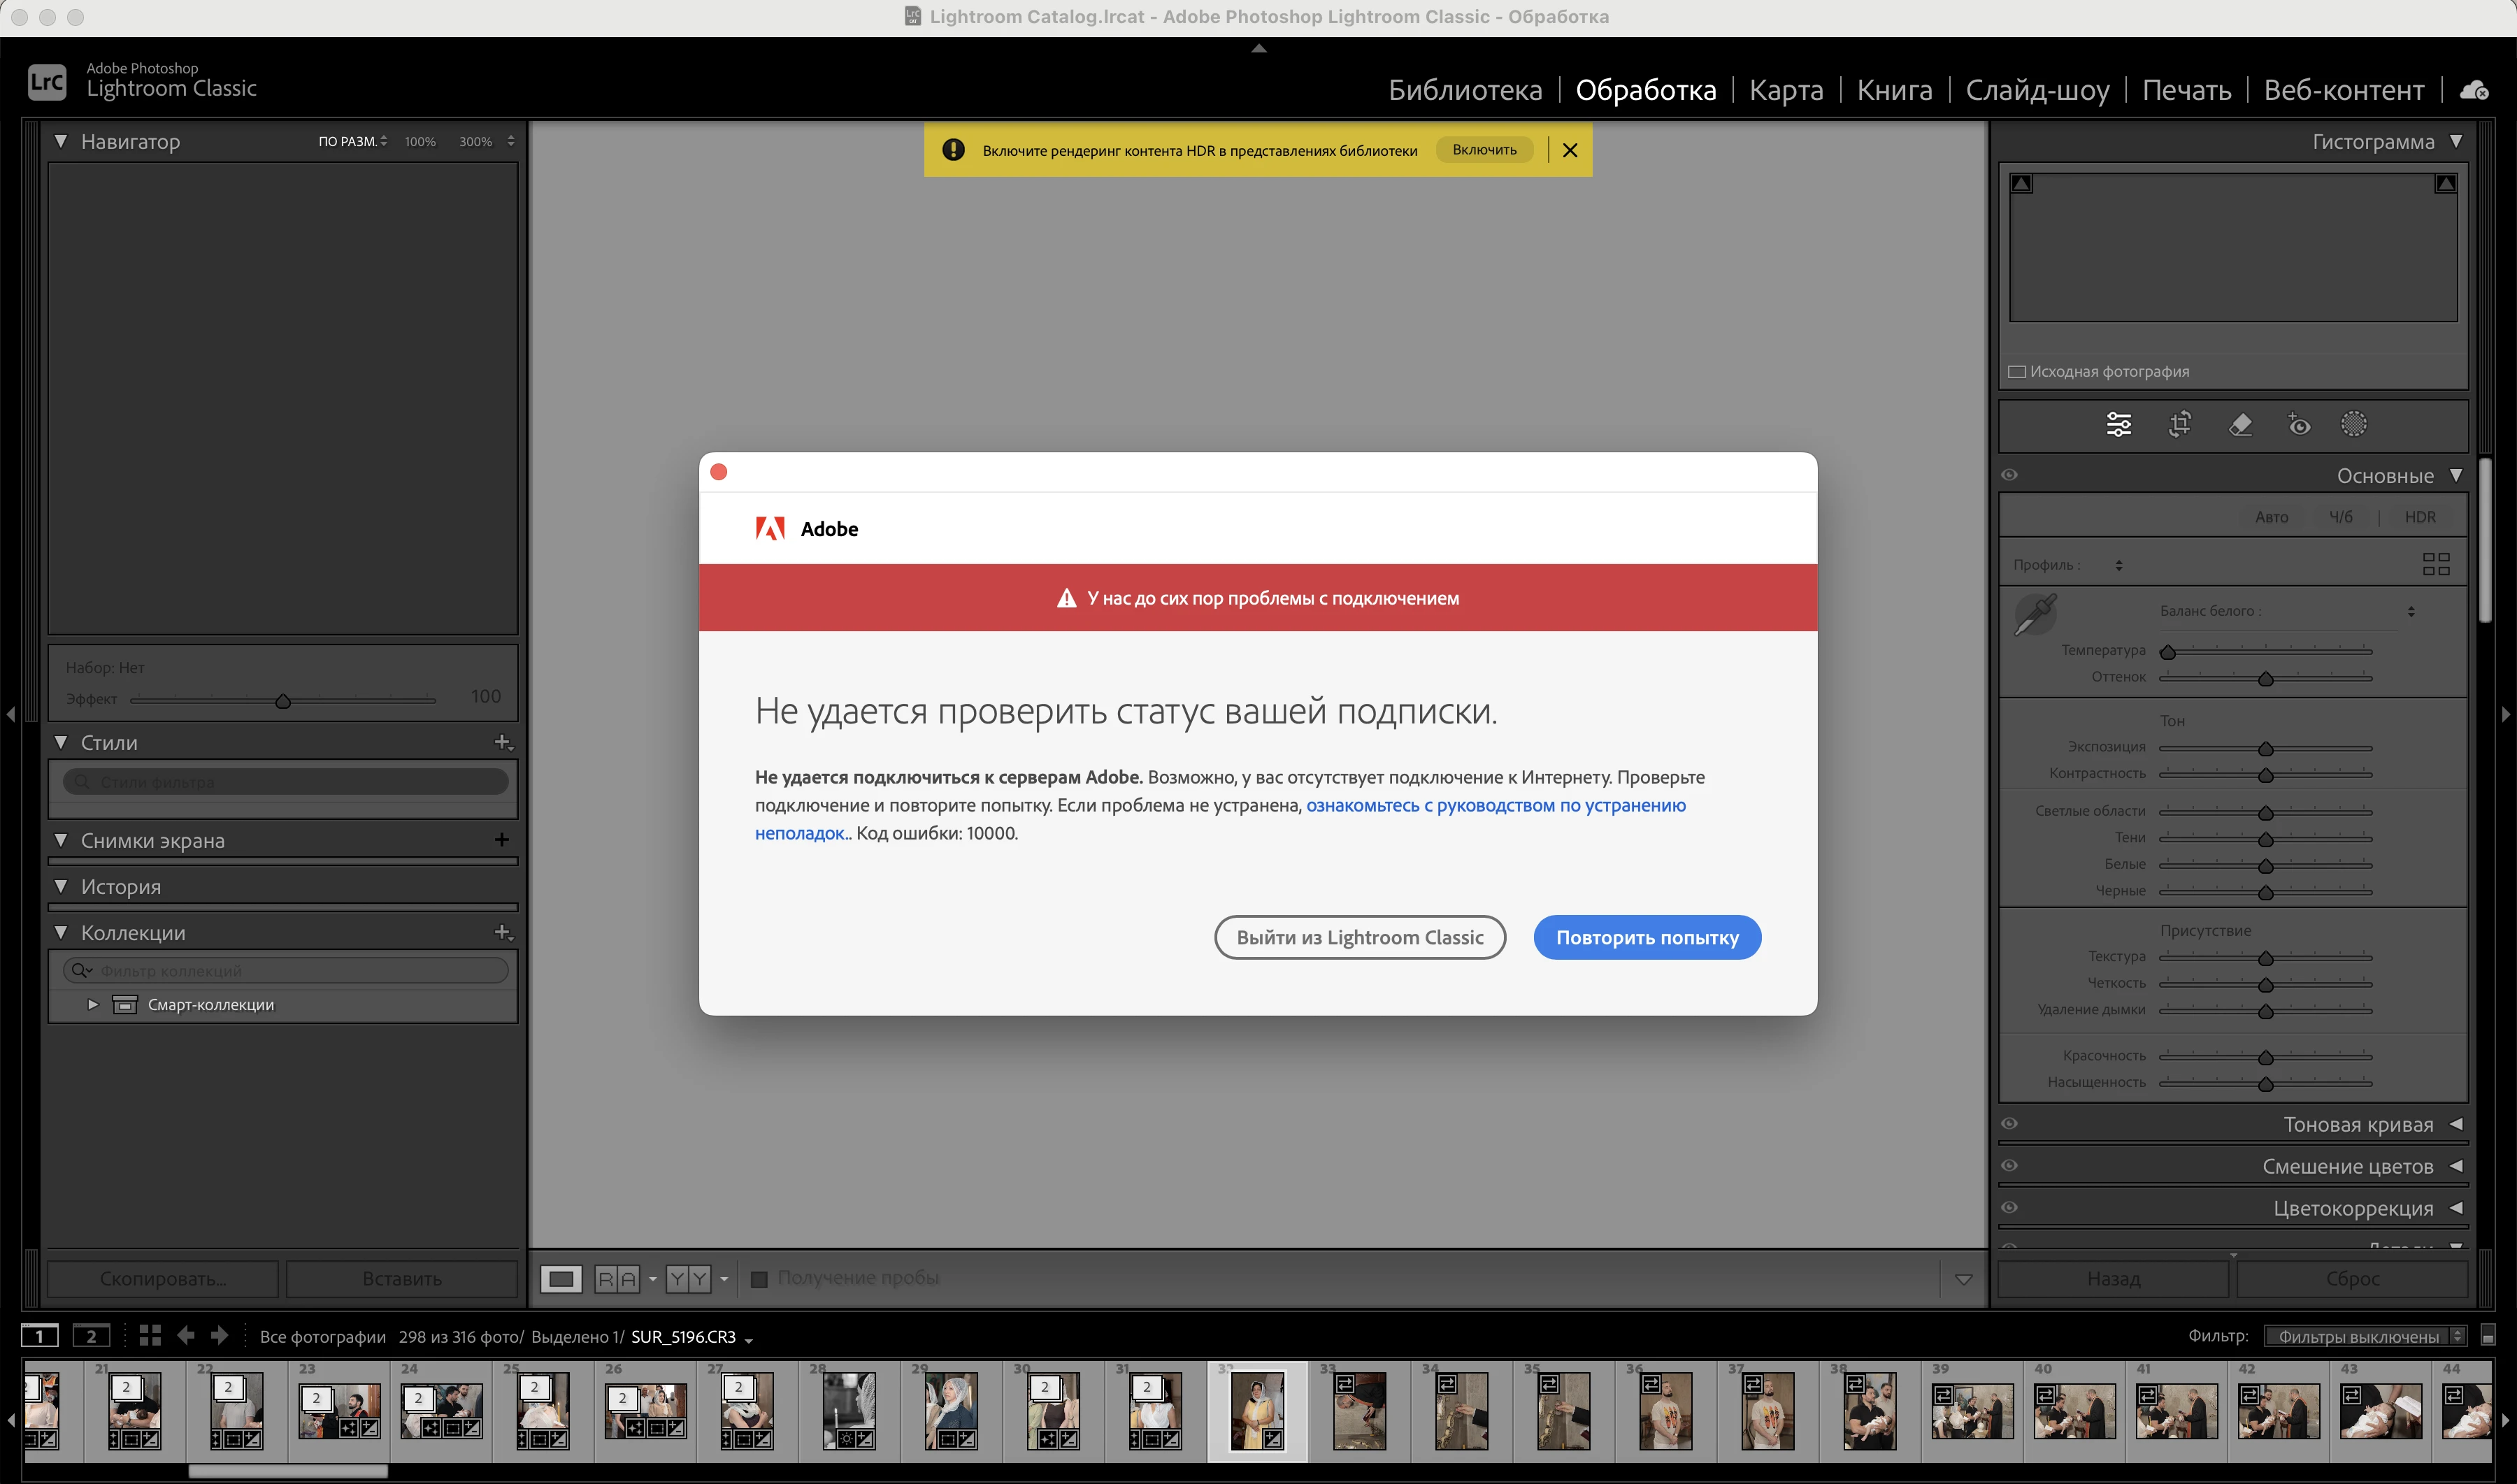Select Reference view R/A icon

point(617,1279)
